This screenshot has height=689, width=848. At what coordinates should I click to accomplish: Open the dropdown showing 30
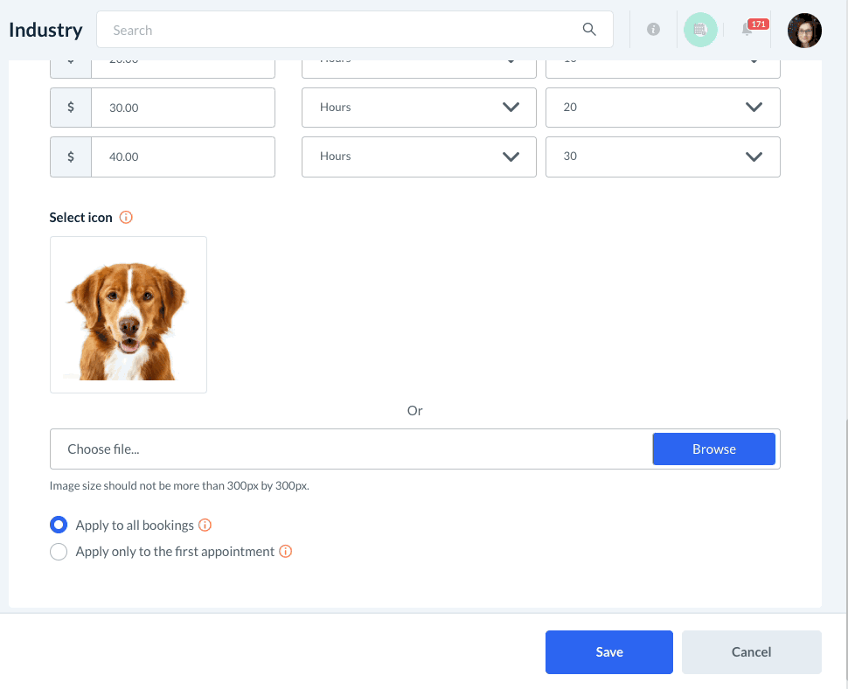[663, 157]
